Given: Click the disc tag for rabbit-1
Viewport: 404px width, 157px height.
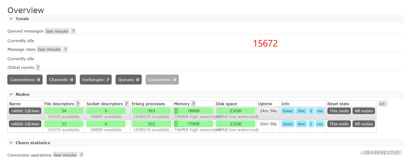Looking at the screenshot, I should point(301,111).
